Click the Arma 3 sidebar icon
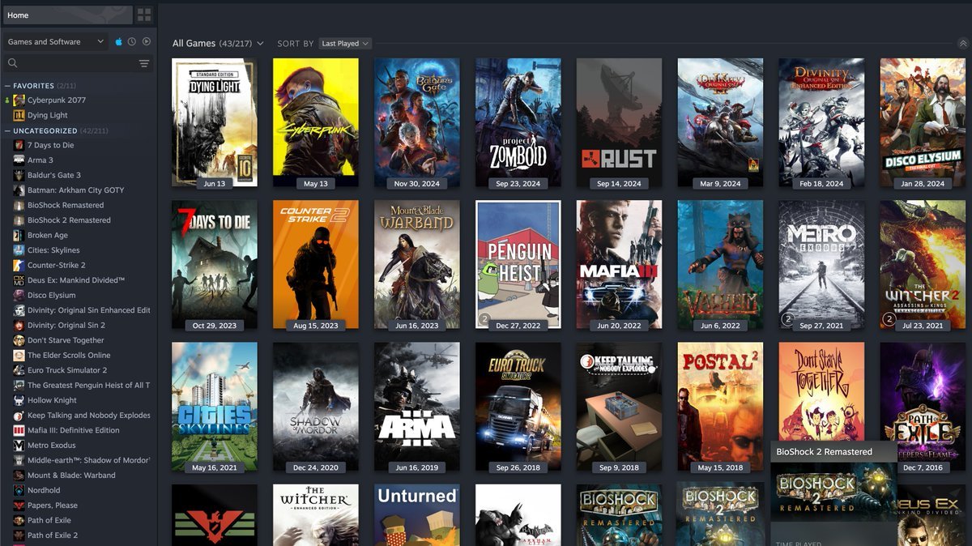972x546 pixels. point(19,160)
